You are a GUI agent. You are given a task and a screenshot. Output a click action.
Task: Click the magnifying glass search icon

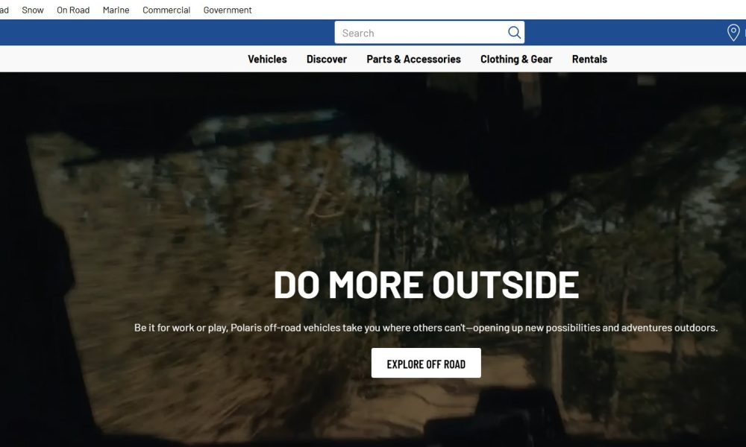514,33
